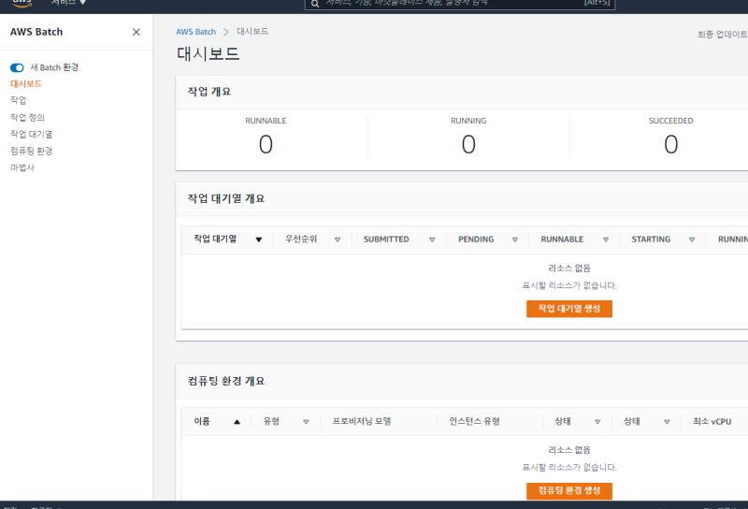This screenshot has width=748, height=509.
Task: Open 컴퓨팅 환경 in the sidebar
Action: tap(31, 151)
